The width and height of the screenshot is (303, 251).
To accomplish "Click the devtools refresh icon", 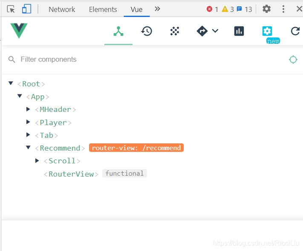I will [x=295, y=31].
